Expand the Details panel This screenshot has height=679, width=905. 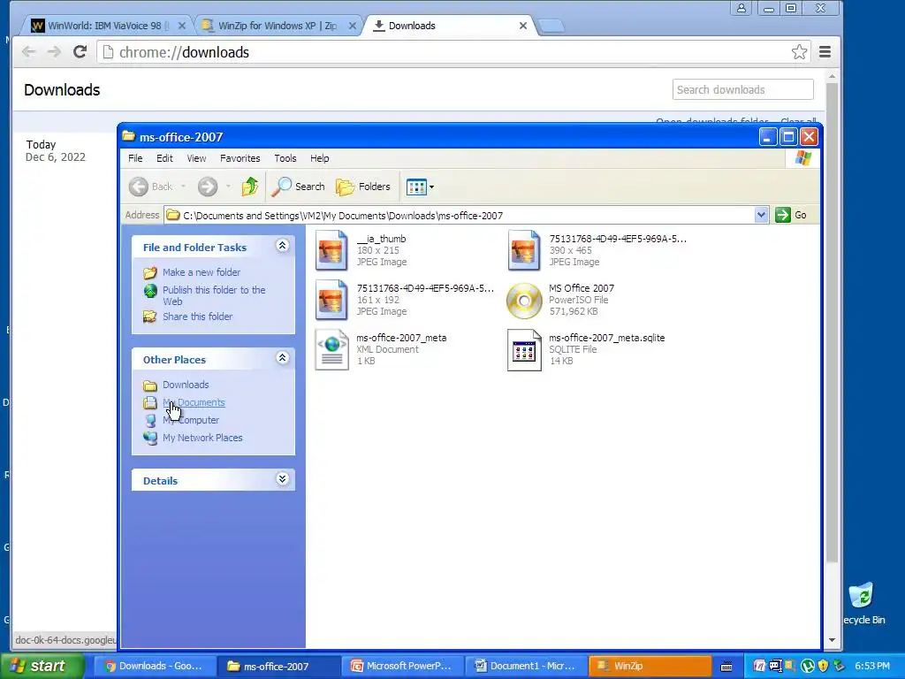282,479
